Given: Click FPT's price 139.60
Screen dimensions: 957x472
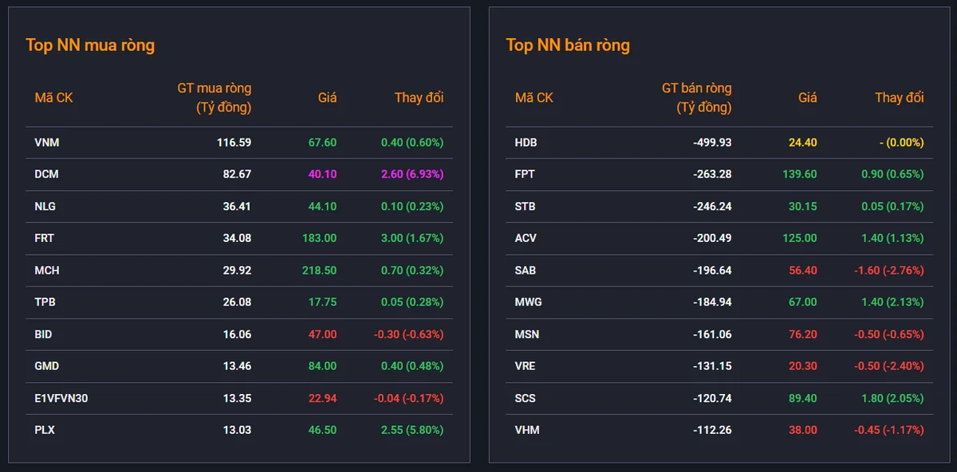Looking at the screenshot, I should pyautogui.click(x=800, y=174).
